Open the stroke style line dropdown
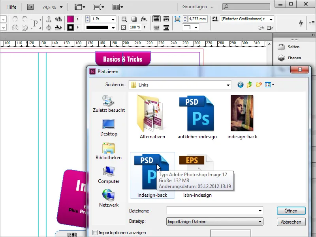This screenshot has height=237, width=316. pos(113,27)
